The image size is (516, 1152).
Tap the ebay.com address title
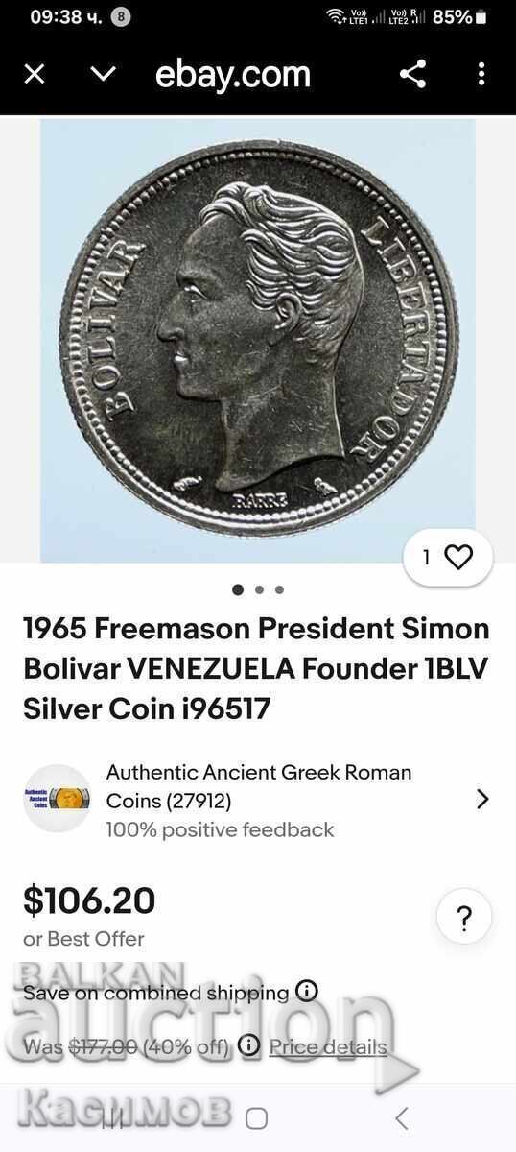[x=233, y=74]
